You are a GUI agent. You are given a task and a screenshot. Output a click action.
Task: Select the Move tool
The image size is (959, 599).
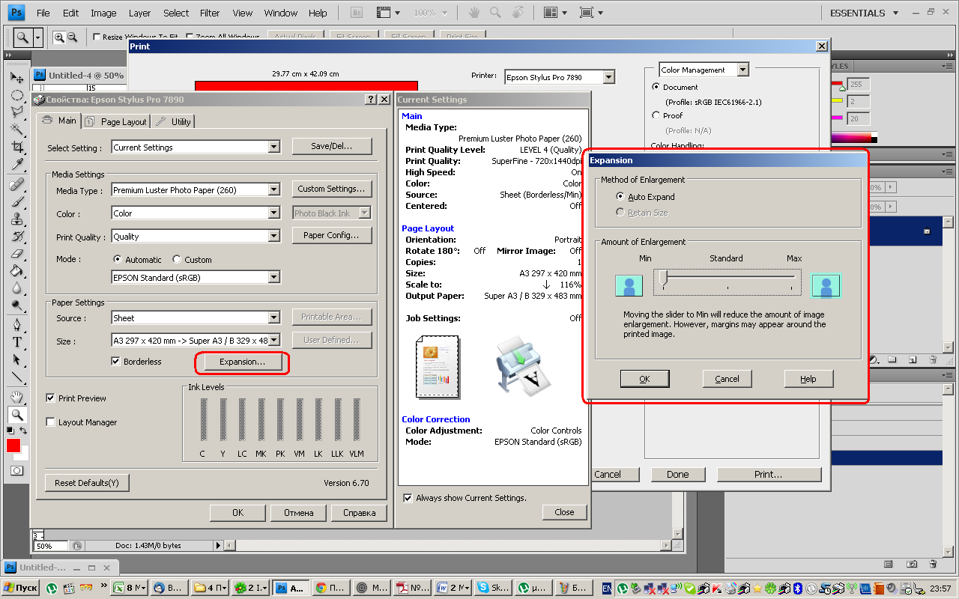coord(16,77)
